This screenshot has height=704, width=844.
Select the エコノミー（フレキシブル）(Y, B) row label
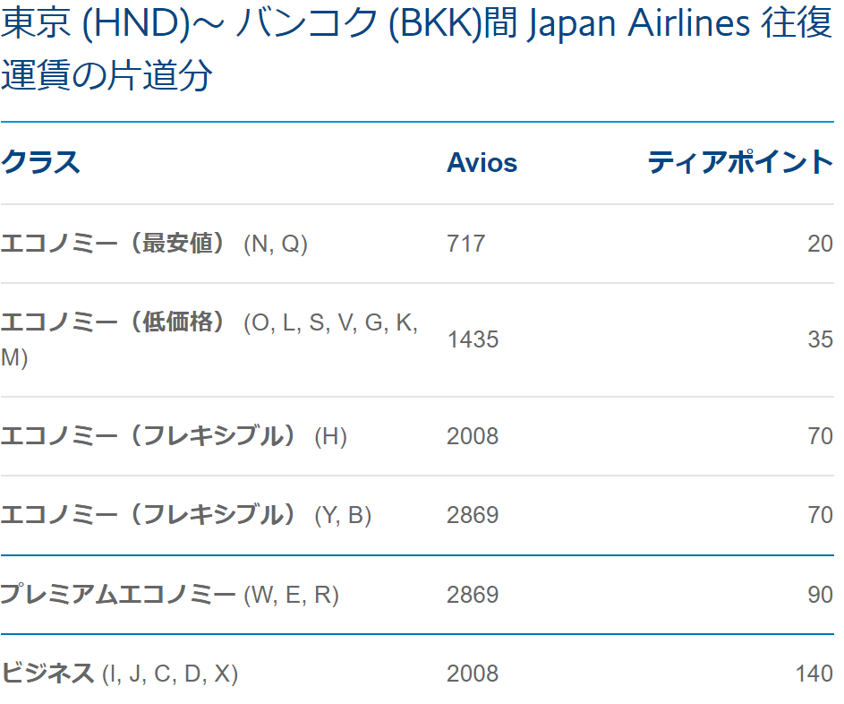[185, 515]
